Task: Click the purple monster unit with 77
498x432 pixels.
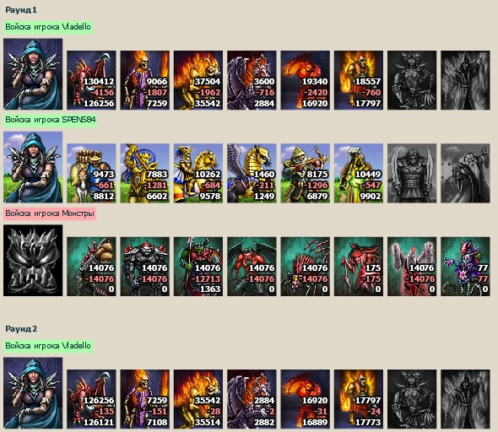Action: pos(465,267)
